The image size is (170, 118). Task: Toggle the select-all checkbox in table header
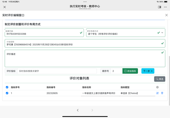click(7, 87)
